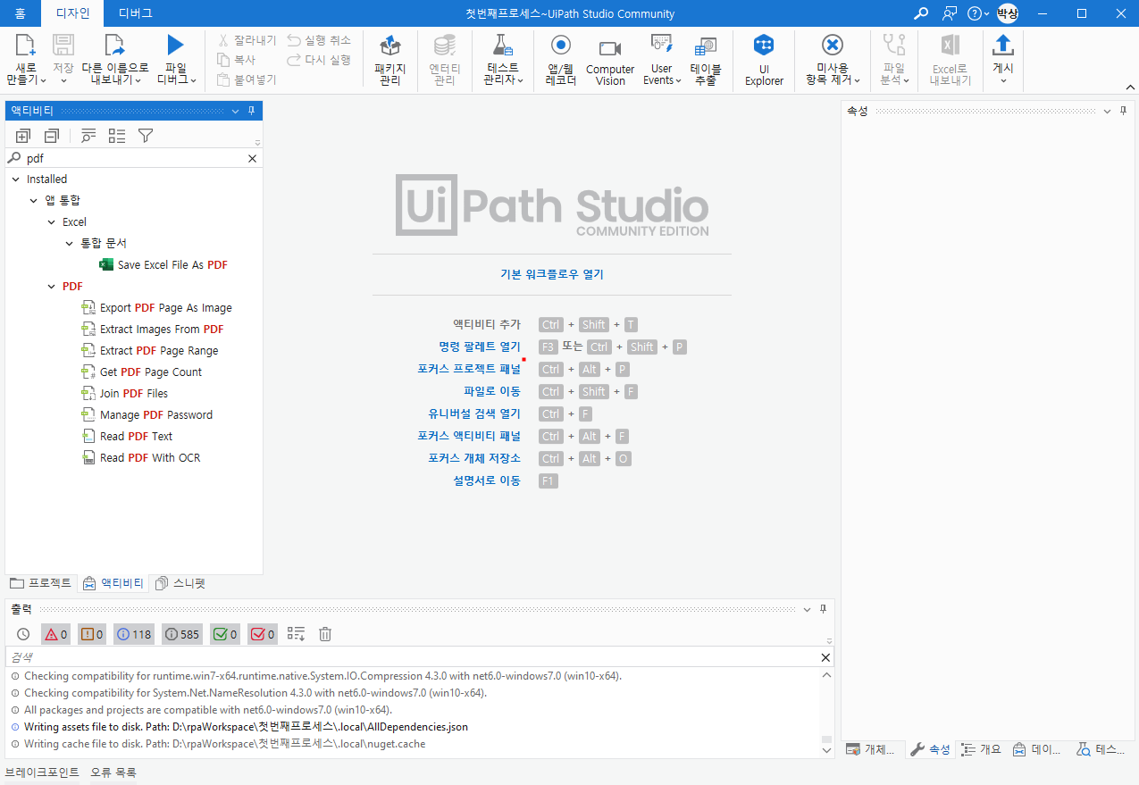Open Computer Vision recorder

pos(610,61)
